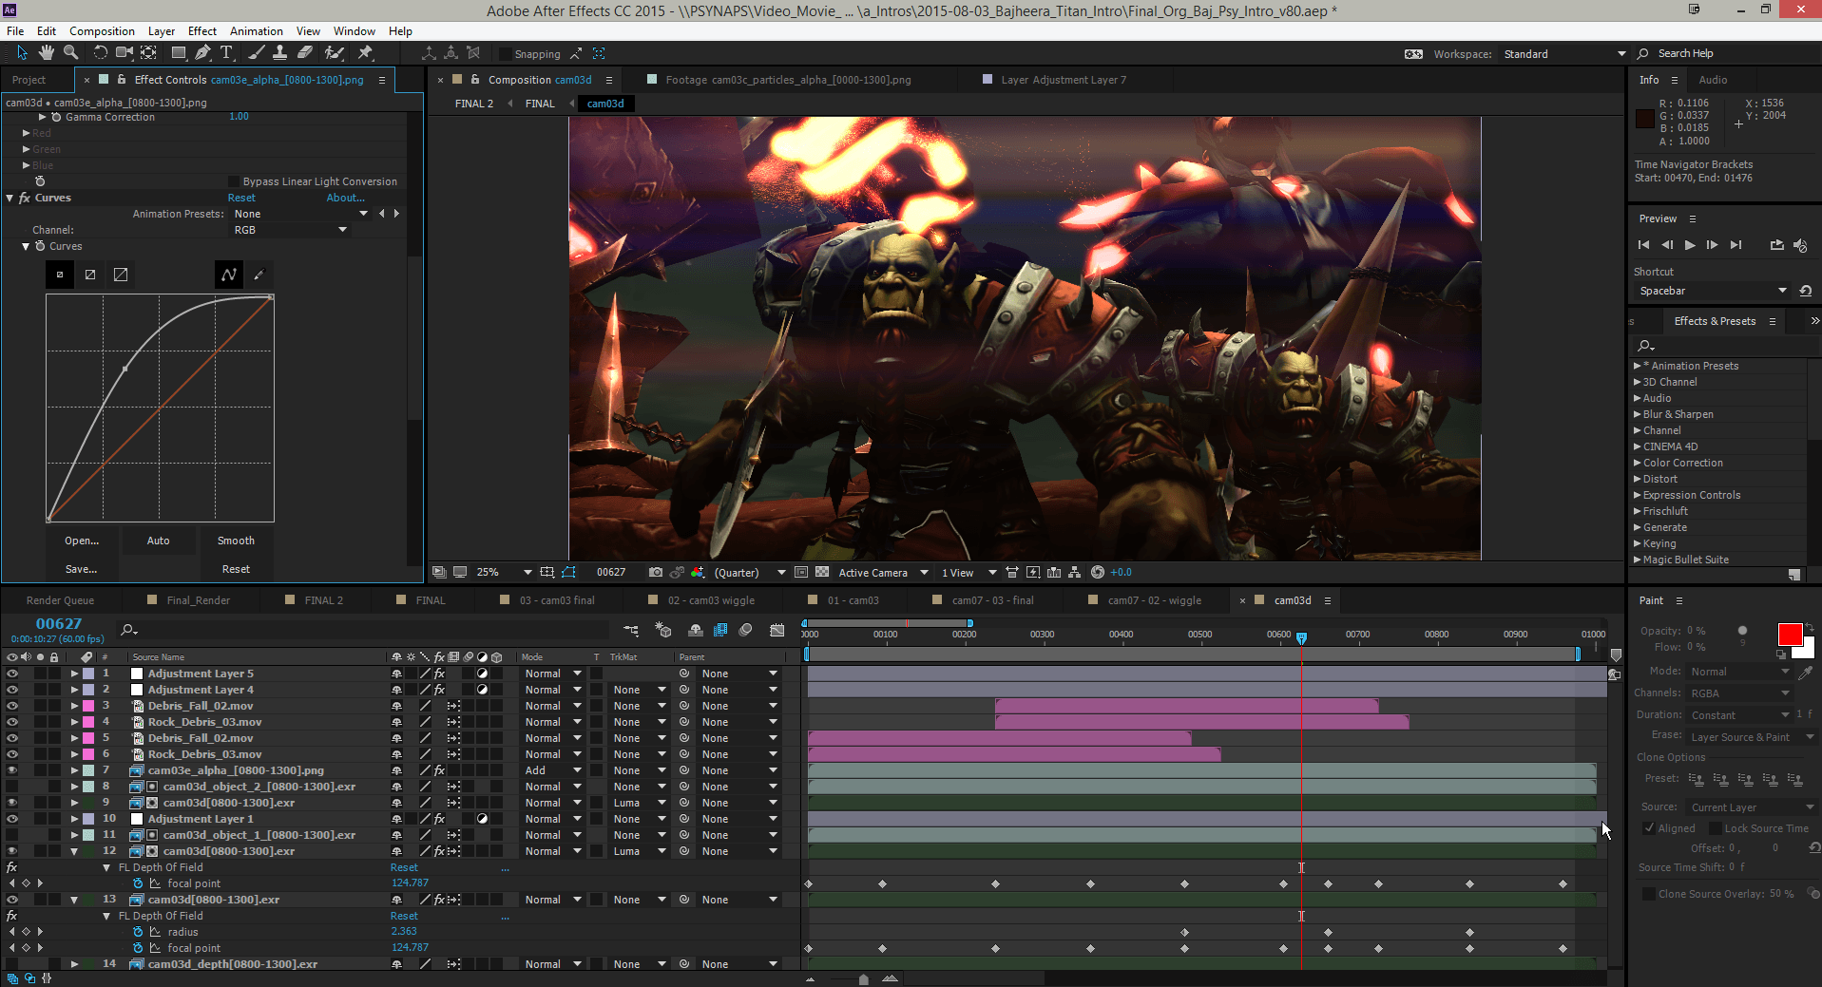The height and width of the screenshot is (987, 1822).
Task: Open the (Quarter) resolution dropdown
Action: click(x=749, y=572)
